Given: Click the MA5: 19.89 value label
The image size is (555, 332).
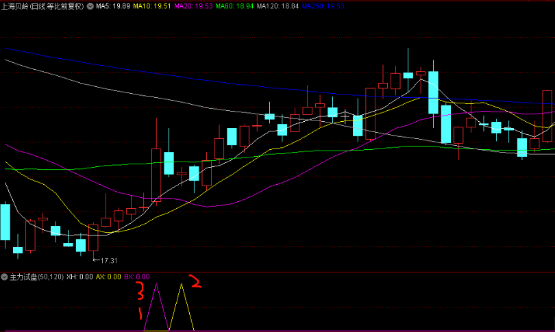Looking at the screenshot, I should click(x=113, y=6).
